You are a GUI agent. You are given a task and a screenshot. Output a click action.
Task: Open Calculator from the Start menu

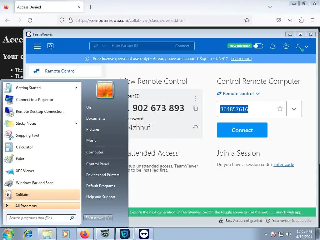(42, 147)
